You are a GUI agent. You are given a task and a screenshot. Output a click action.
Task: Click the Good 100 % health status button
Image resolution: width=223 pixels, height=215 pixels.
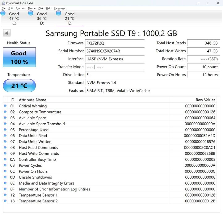click(19, 57)
